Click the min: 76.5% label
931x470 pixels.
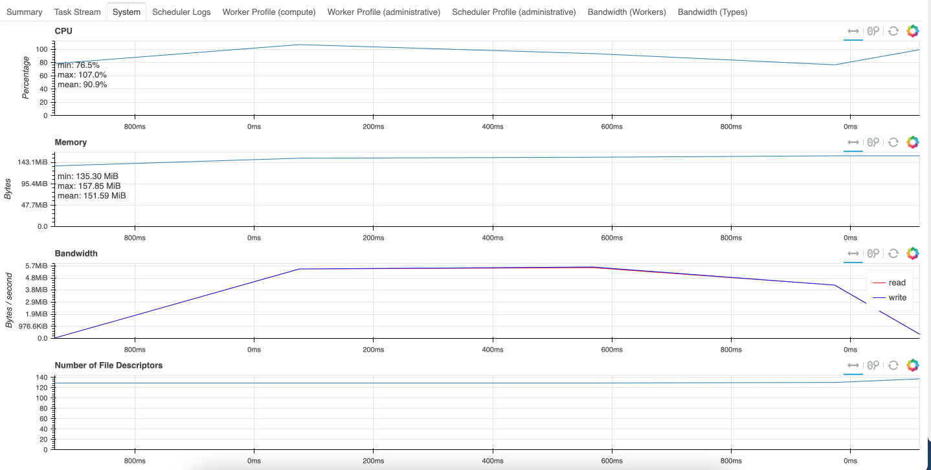pyautogui.click(x=78, y=65)
